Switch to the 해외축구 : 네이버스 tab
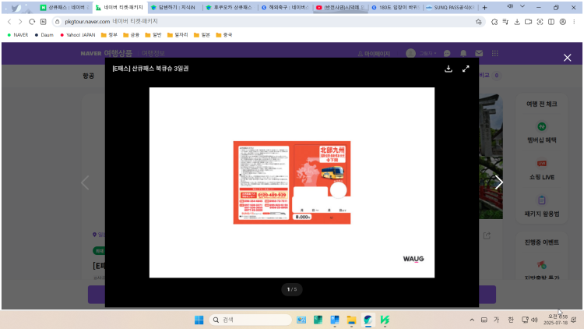Image resolution: width=584 pixels, height=329 pixels. click(x=285, y=8)
